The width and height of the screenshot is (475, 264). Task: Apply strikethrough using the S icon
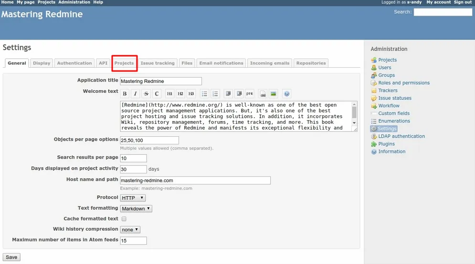pos(146,94)
